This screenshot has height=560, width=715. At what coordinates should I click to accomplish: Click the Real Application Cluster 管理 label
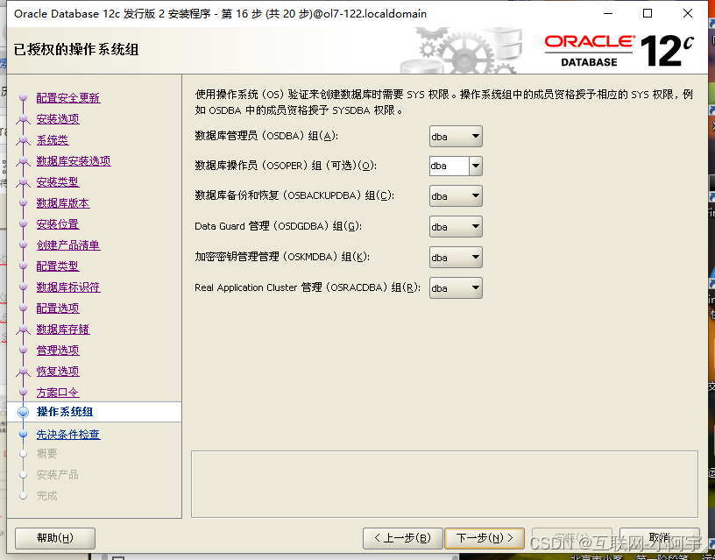coord(308,287)
